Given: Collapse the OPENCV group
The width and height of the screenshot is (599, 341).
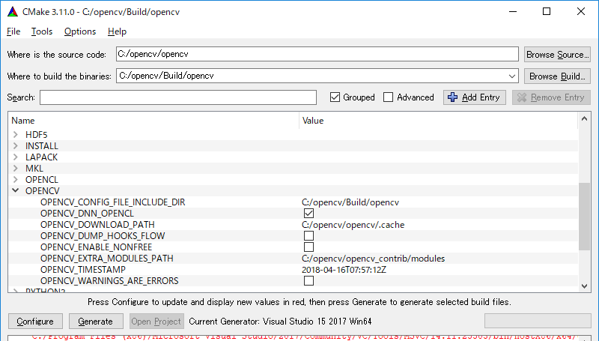Looking at the screenshot, I should click(16, 191).
